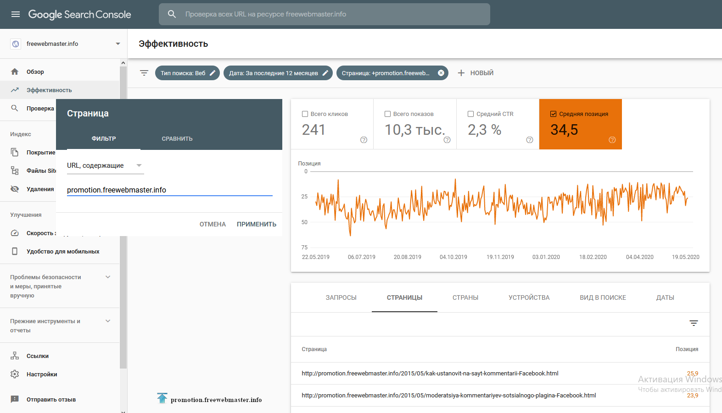This screenshot has height=413, width=722.
Task: Click the mobile usability phone icon
Action: pos(15,251)
